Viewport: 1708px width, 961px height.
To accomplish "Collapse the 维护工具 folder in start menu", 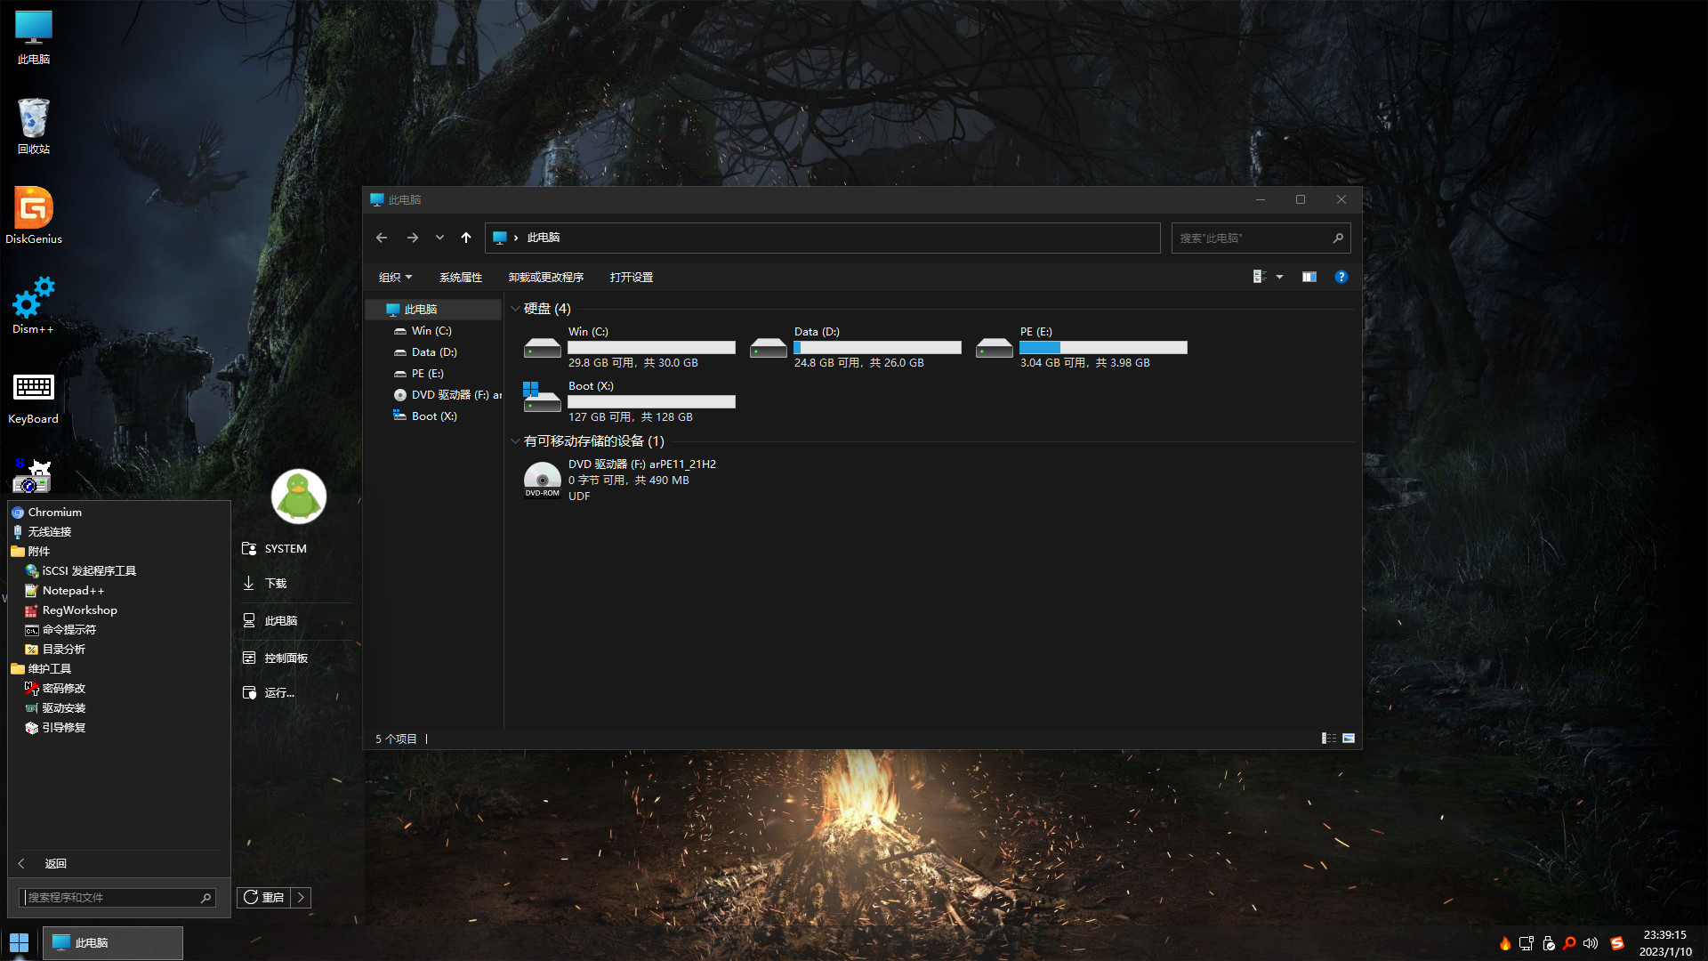I will click(41, 669).
